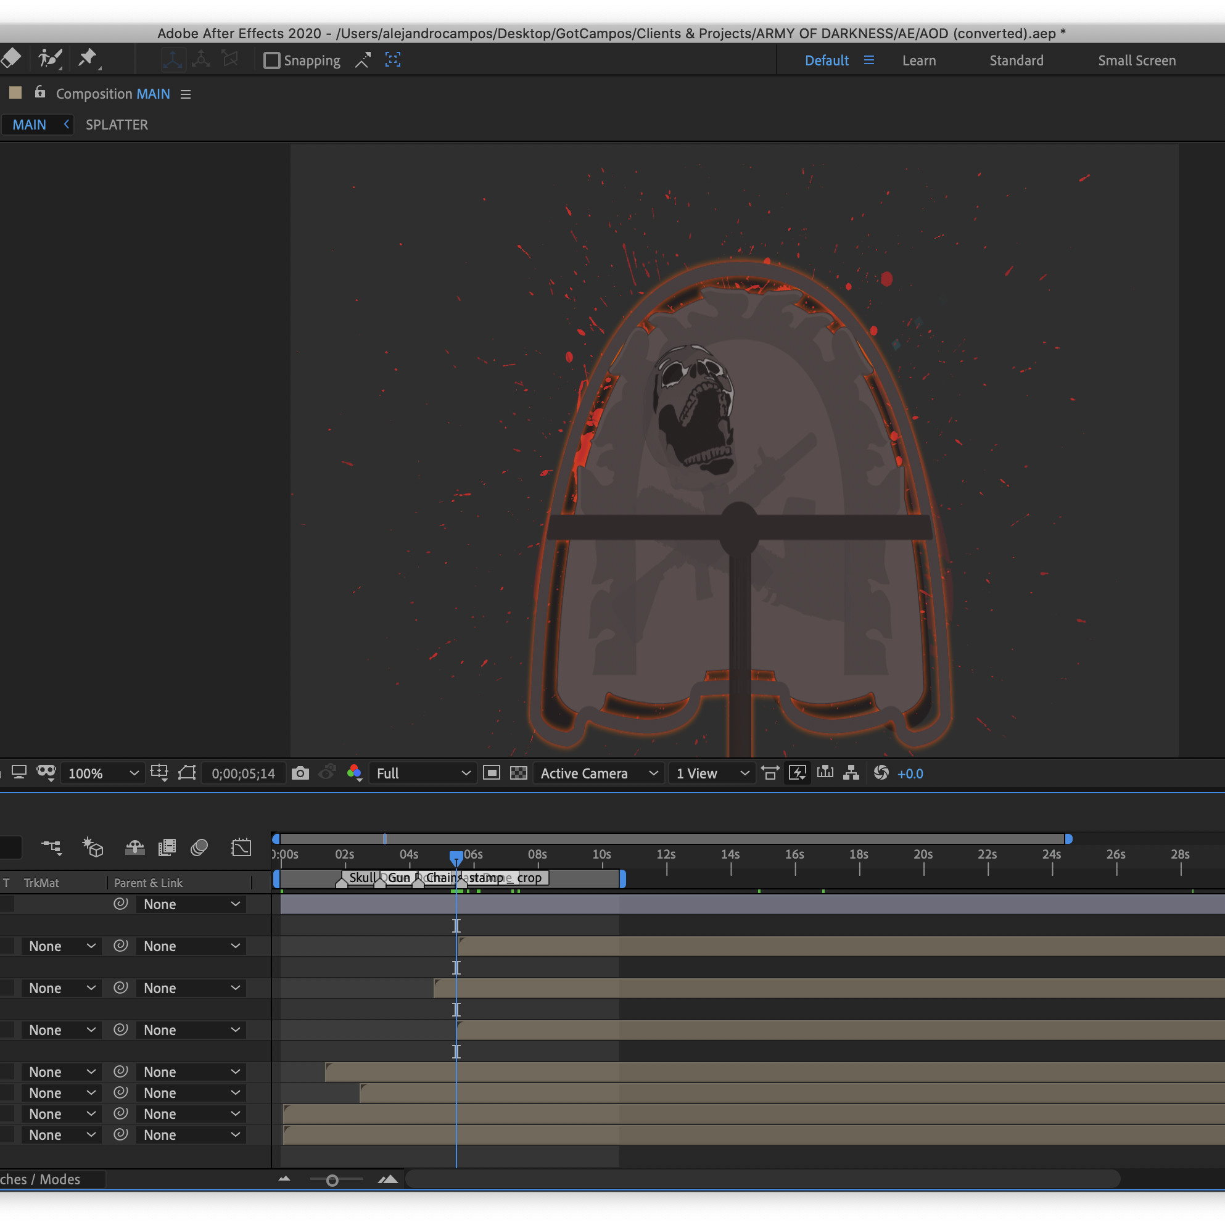Screen dimensions: 1225x1225
Task: Open the Full resolution dropdown
Action: (423, 773)
